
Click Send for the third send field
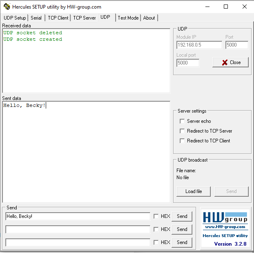[x=182, y=242]
